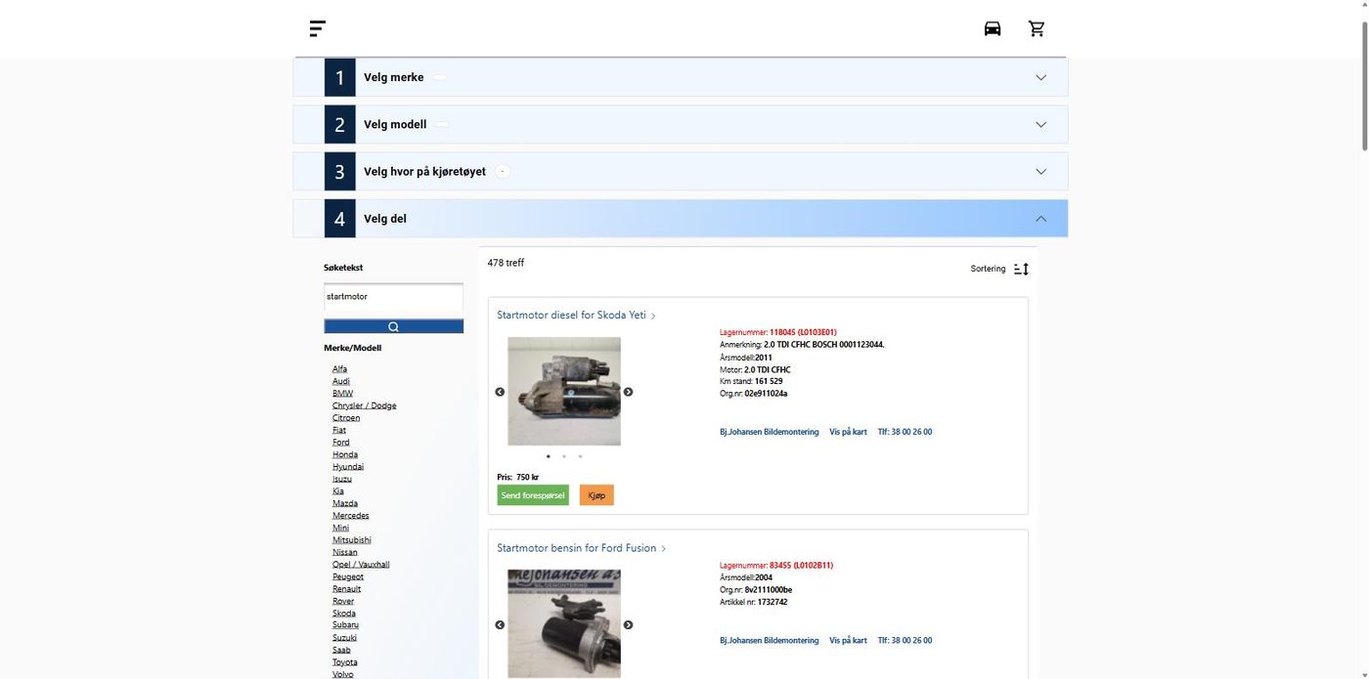Filter by Alfa brand
Screen dimensions: 1369x679
(339, 369)
